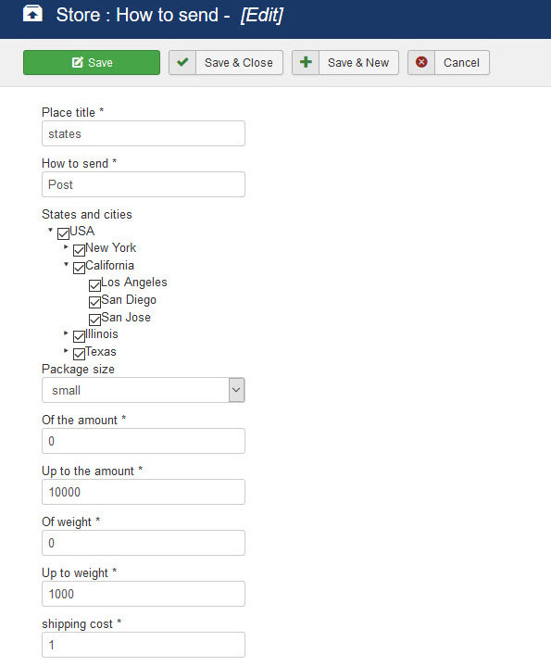The image size is (551, 666).
Task: Click the shipping cost input field
Action: (144, 645)
